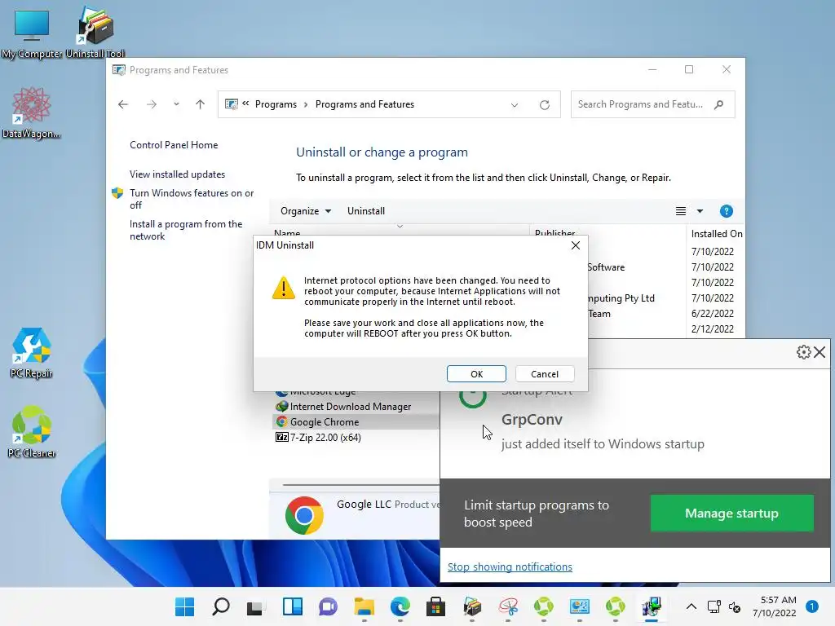Image resolution: width=835 pixels, height=626 pixels.
Task: Click Programs and Features breadcrumb
Action: pos(364,104)
